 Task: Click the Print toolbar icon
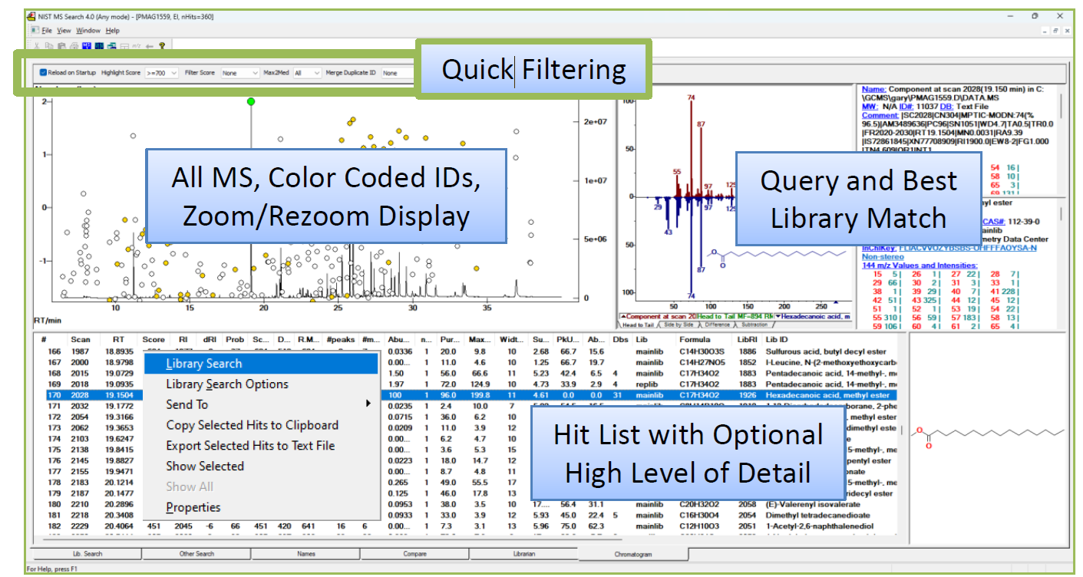point(74,46)
